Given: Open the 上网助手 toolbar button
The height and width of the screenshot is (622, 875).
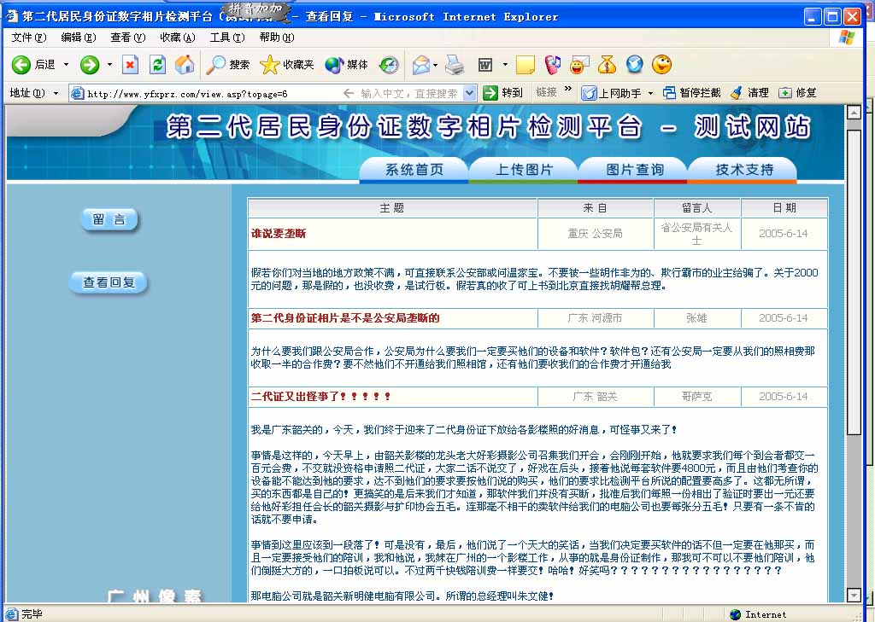Looking at the screenshot, I should 611,93.
